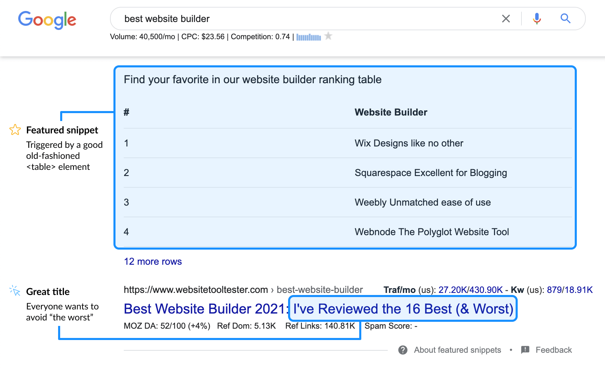Click 'Competition: 0.74' text
605x372 pixels.
(x=260, y=37)
